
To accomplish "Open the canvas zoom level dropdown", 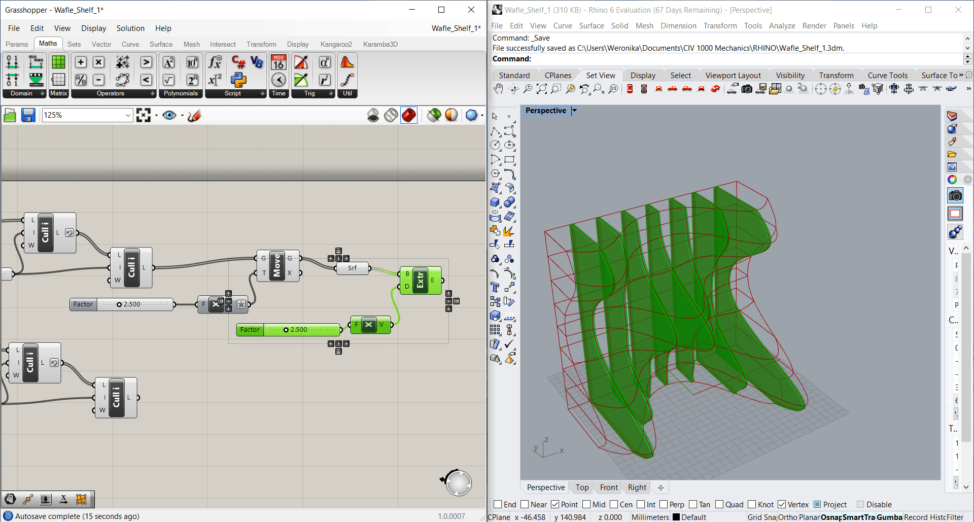I will pos(128,116).
